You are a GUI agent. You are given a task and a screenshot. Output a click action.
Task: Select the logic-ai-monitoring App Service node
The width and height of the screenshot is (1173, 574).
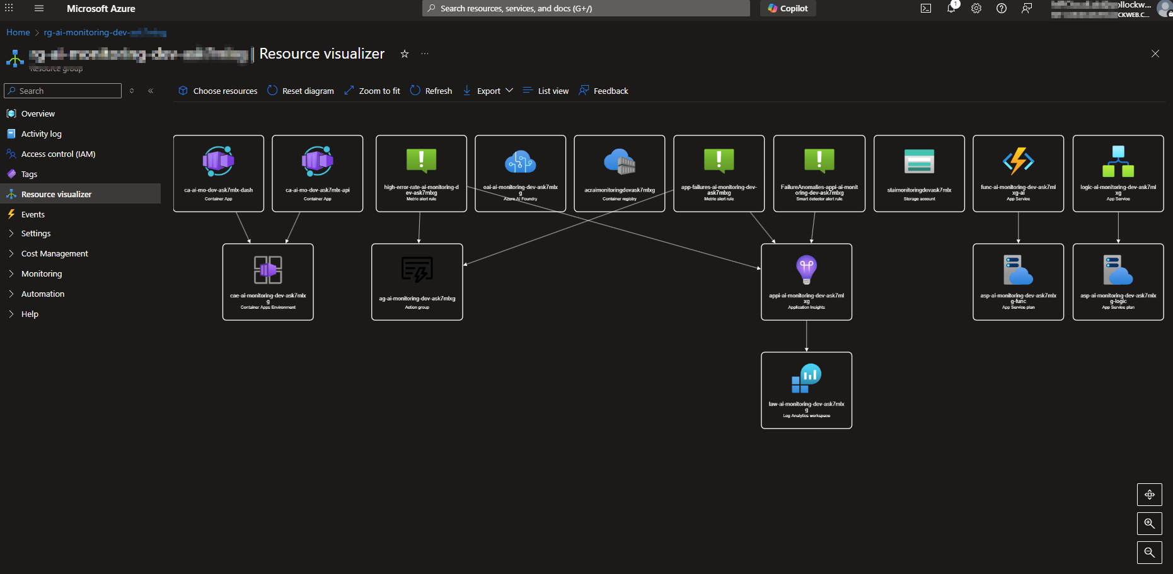tap(1118, 173)
